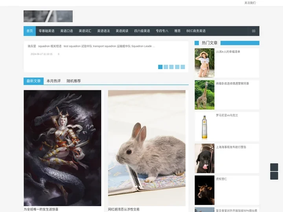Click the upper dark floating side button
Image resolution: width=283 pixels, height=212 pixels.
(274, 167)
